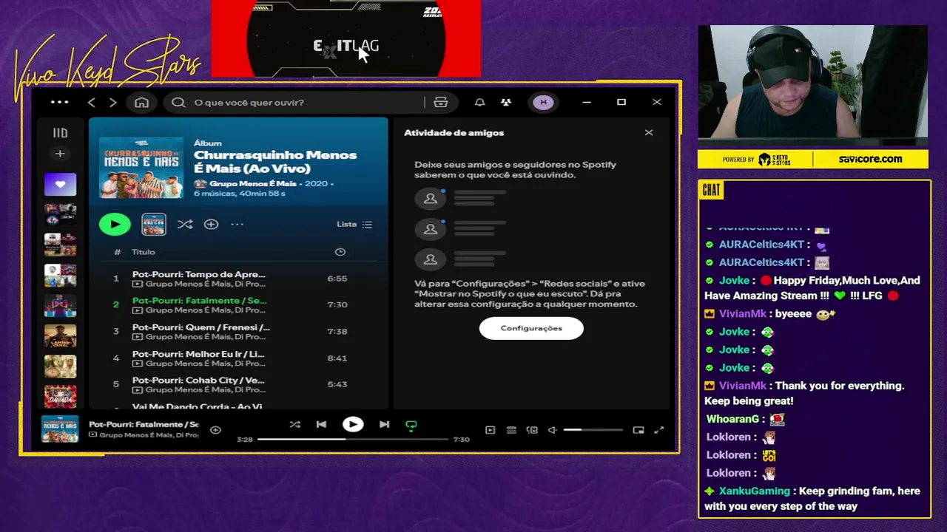Open the Spotify three-dots main menu
The image size is (947, 532).
coord(59,102)
